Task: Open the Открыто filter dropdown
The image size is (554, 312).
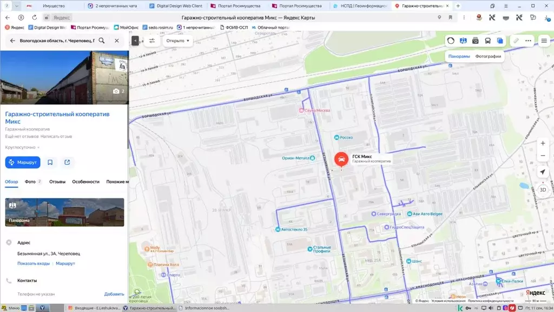Action: (177, 41)
